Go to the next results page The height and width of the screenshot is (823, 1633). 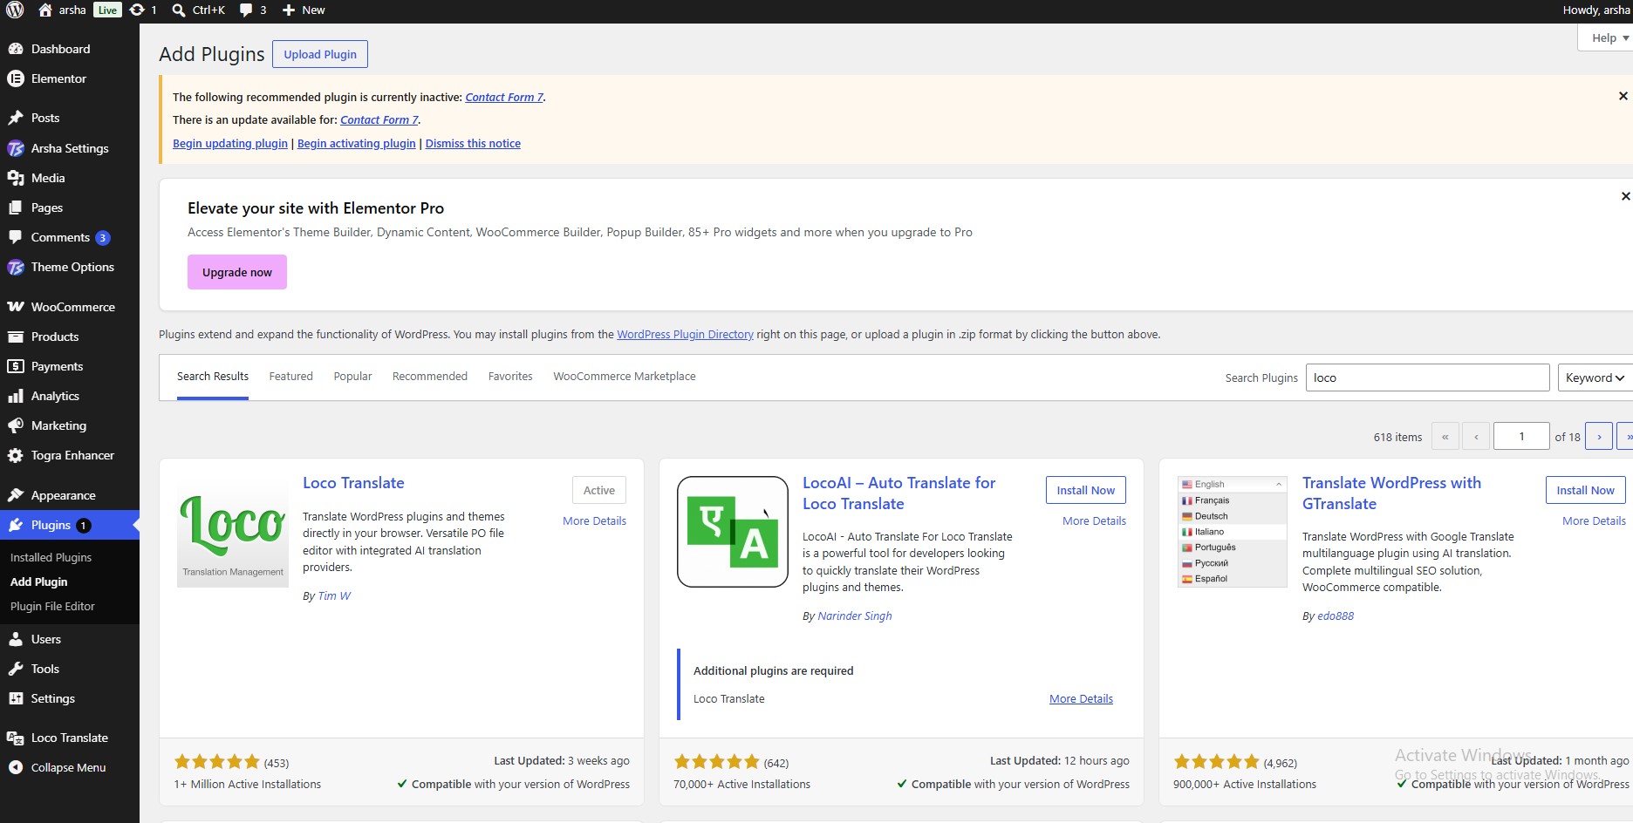point(1599,436)
